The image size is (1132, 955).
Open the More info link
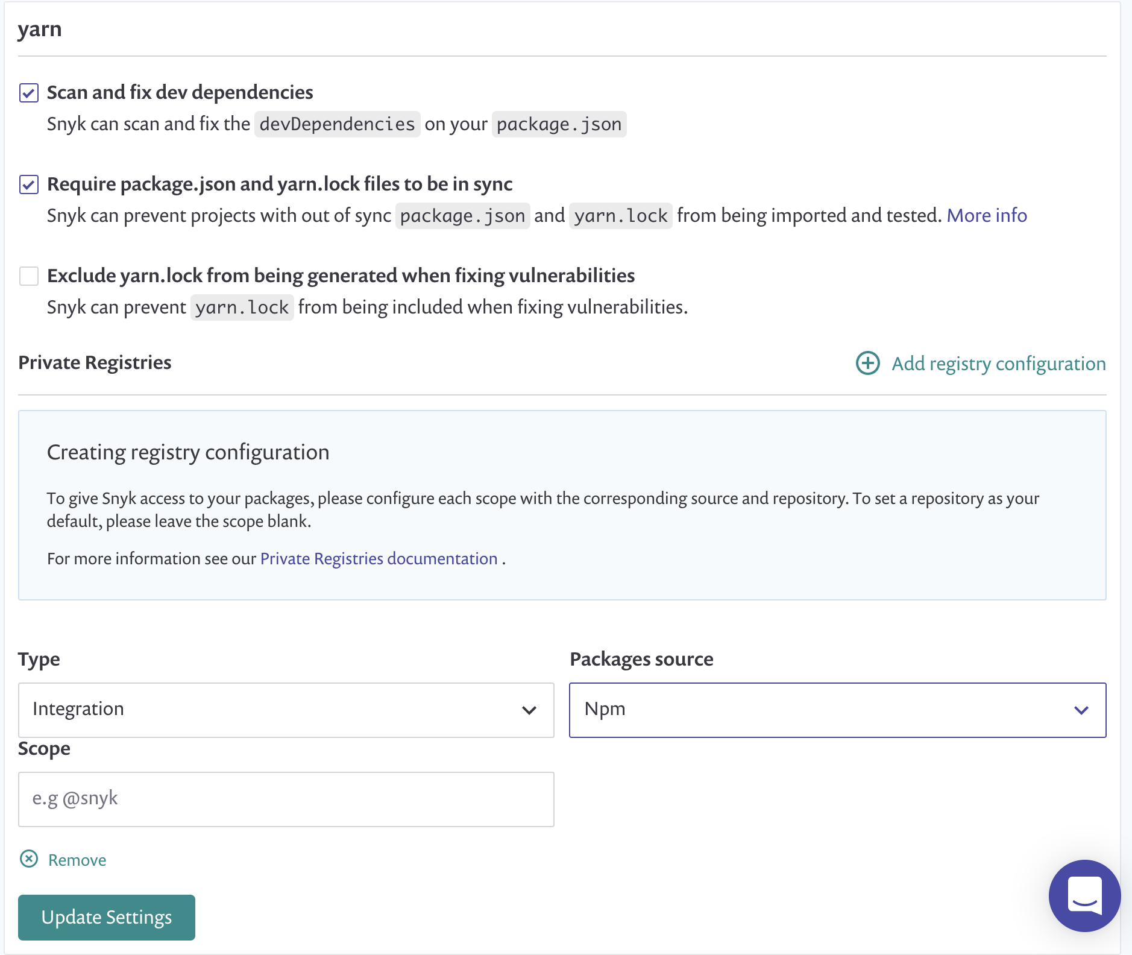pyautogui.click(x=986, y=215)
